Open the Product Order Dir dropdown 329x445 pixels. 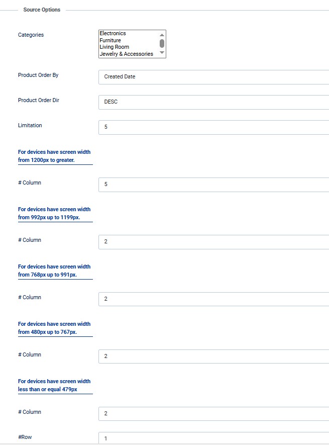213,102
